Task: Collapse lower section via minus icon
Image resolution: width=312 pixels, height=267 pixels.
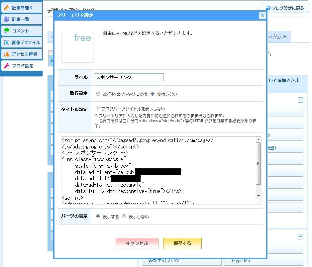Action: click(301, 236)
